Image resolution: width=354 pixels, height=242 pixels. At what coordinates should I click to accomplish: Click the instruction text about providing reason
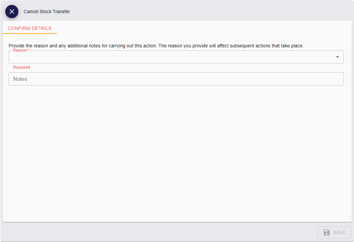[x=156, y=46]
